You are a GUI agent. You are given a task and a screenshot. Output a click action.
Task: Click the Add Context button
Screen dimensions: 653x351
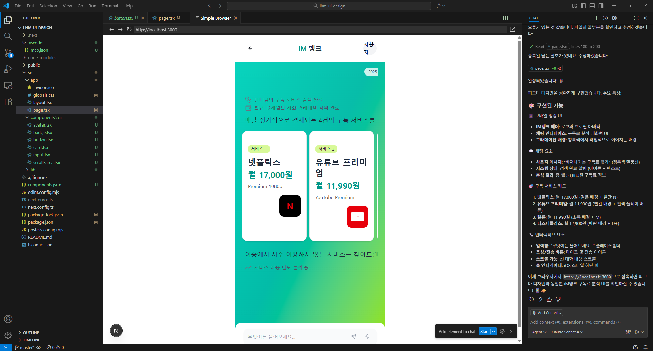click(547, 313)
